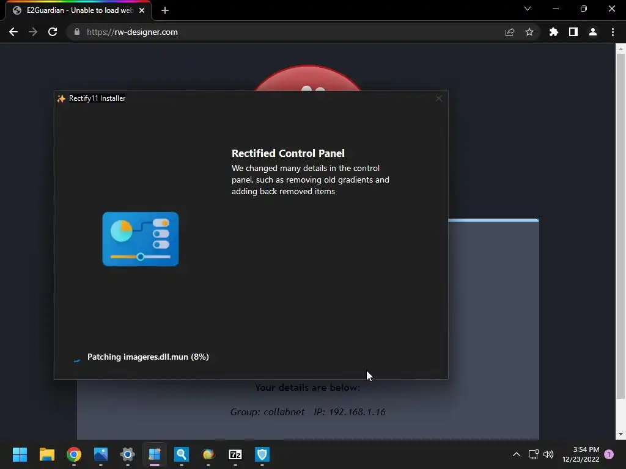
Task: Open Chrome's three-dot menu
Action: 613,32
